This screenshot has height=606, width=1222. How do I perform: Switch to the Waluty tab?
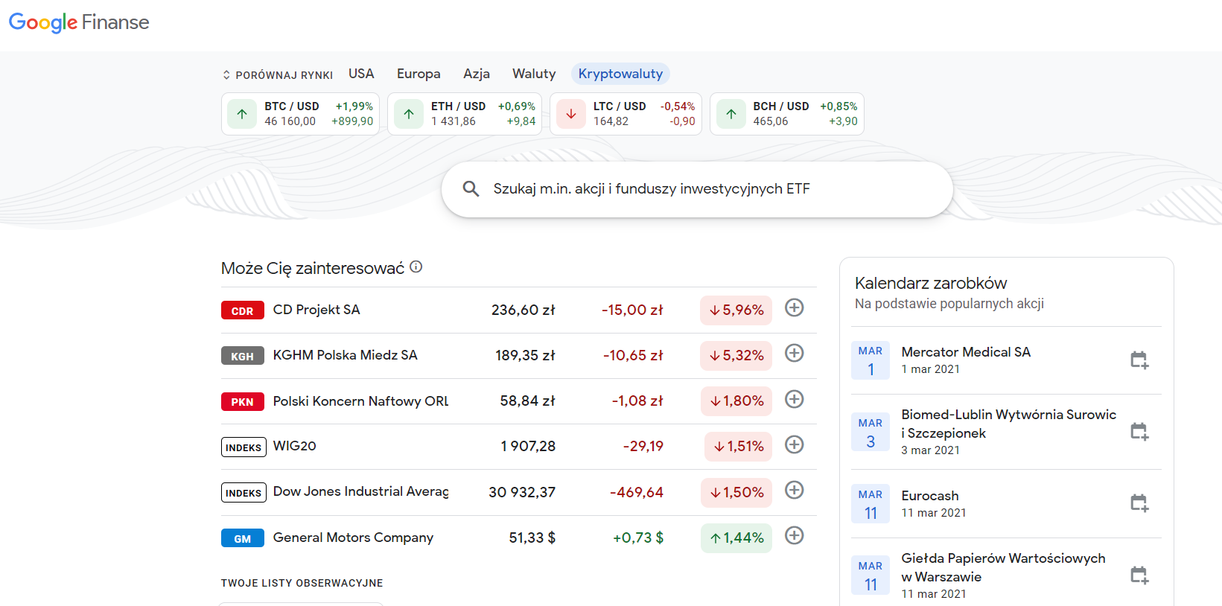tap(534, 74)
